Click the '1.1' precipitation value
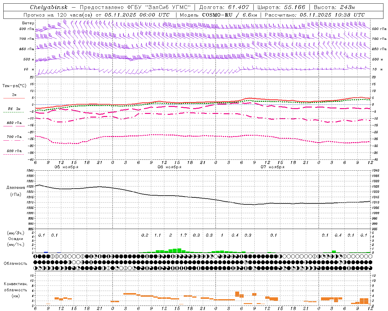 158,235
